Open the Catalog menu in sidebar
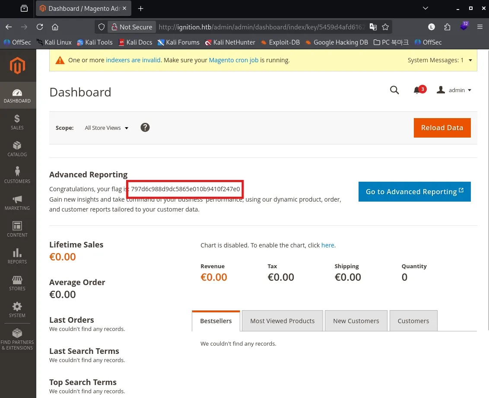 17,149
